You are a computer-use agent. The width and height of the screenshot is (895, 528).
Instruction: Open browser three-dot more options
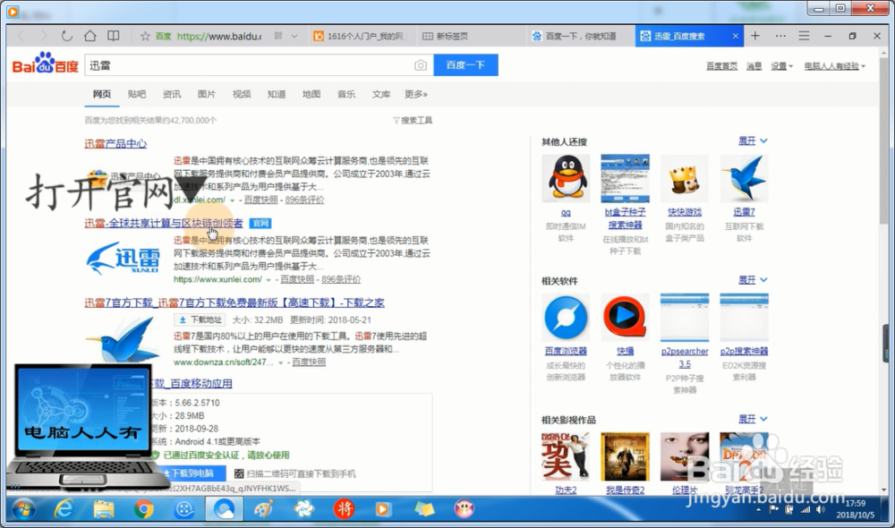(x=780, y=36)
